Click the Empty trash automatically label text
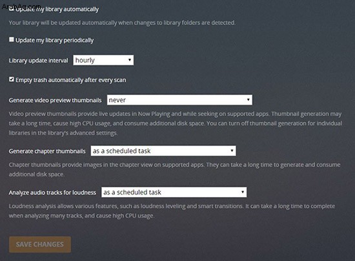The height and width of the screenshot is (261, 355). 70,80
